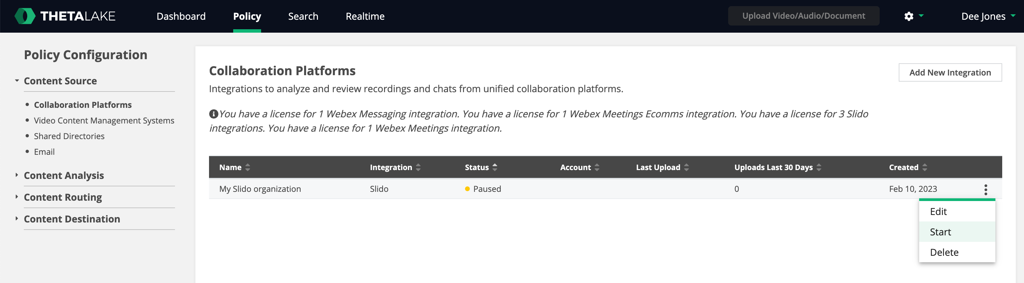Open the three-dot menu for My Slido organization
This screenshot has width=1024, height=283.
986,189
